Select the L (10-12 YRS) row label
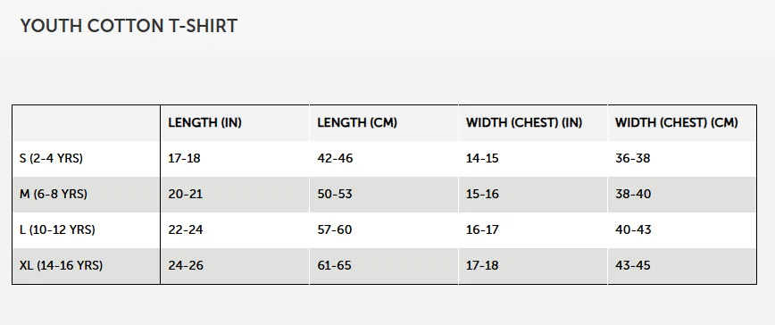 tap(57, 229)
